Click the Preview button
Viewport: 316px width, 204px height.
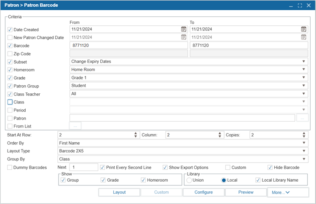(246, 192)
